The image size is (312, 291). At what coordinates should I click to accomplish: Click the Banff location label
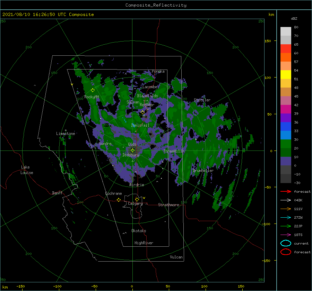click(x=57, y=193)
